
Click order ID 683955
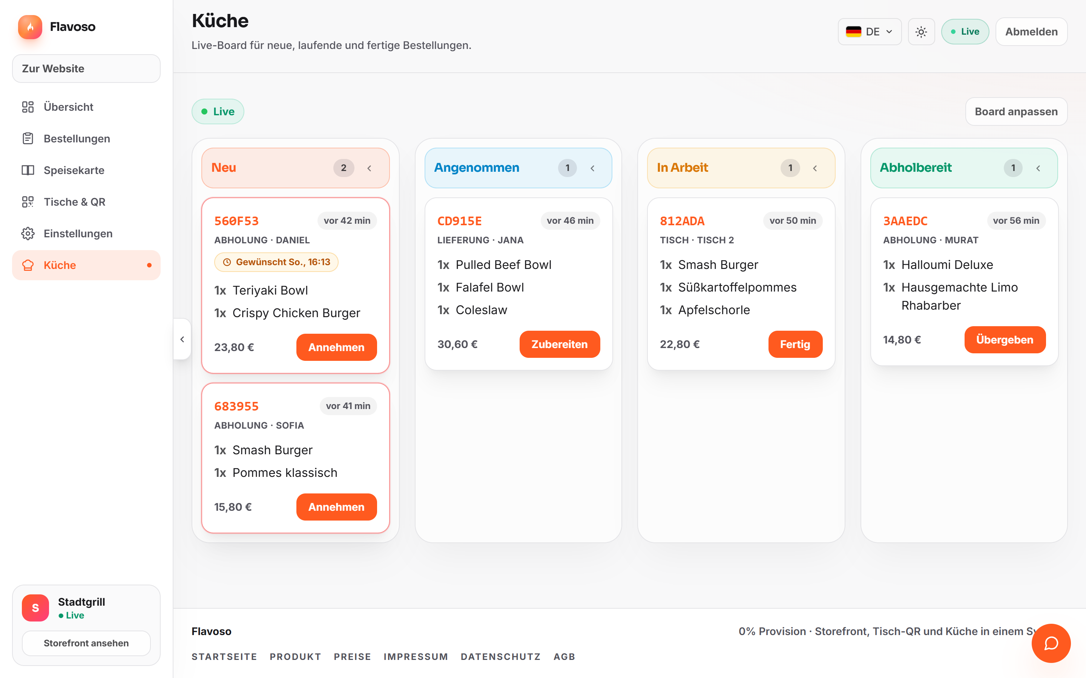point(236,406)
